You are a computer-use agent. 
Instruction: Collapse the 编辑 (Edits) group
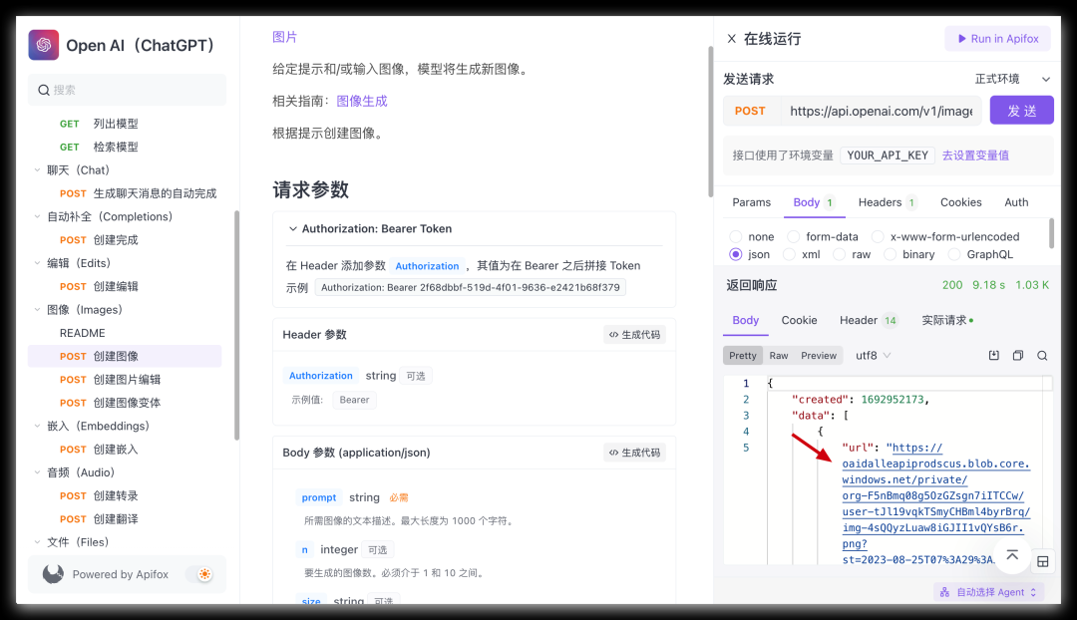pyautogui.click(x=37, y=263)
